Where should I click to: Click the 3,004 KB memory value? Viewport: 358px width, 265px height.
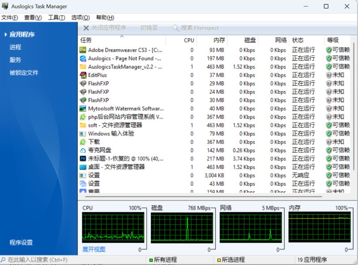click(214, 175)
